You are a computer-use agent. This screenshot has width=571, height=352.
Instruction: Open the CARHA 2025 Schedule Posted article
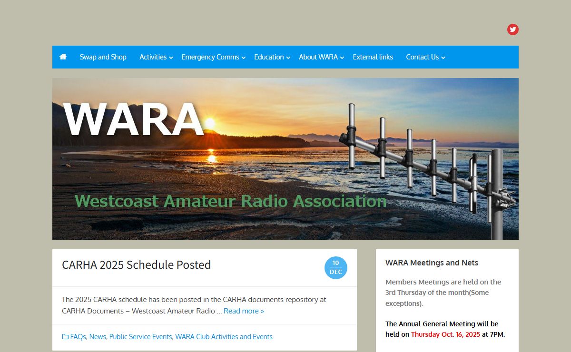[x=137, y=265]
